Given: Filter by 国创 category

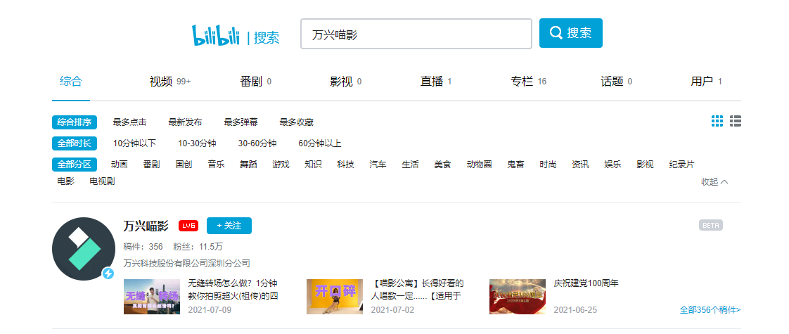Looking at the screenshot, I should coord(184,165).
